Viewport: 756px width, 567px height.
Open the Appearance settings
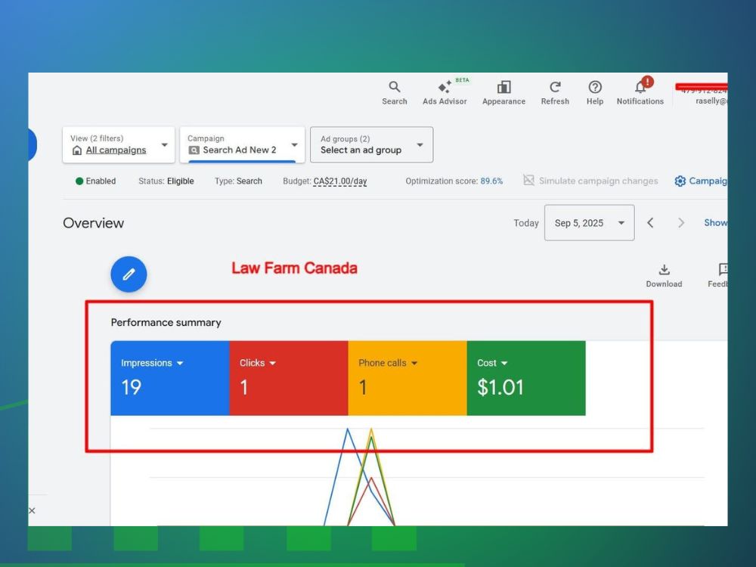(x=503, y=93)
